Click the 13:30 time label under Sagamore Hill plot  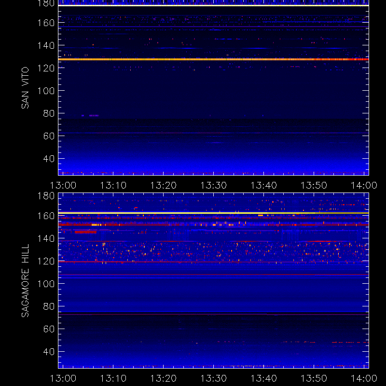pyautogui.click(x=214, y=378)
